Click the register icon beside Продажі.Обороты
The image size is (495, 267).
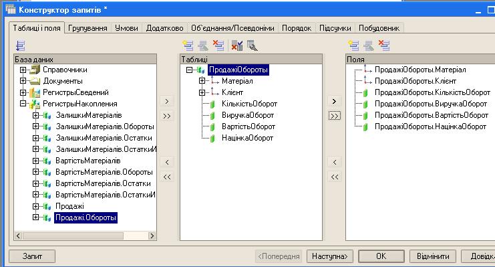(47, 217)
